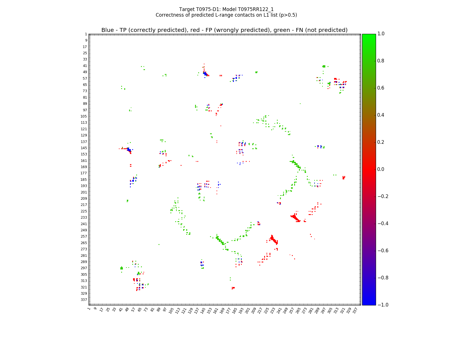Image resolution: width=453 pixels, height=339 pixels.
Task: Click the colorbar tick label '1.0'
Action: point(381,34)
